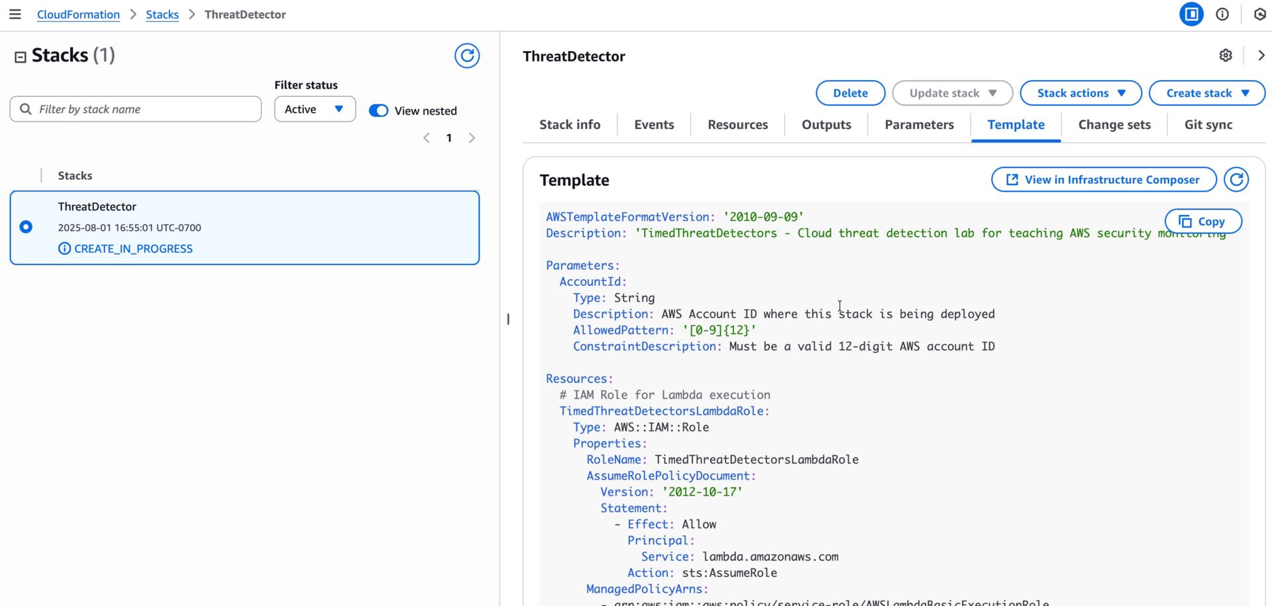
Task: Click the hexagon preferences icon
Action: click(1260, 14)
